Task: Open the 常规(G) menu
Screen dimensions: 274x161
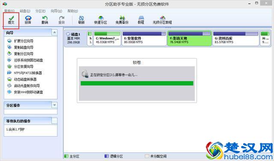Action: (9, 11)
